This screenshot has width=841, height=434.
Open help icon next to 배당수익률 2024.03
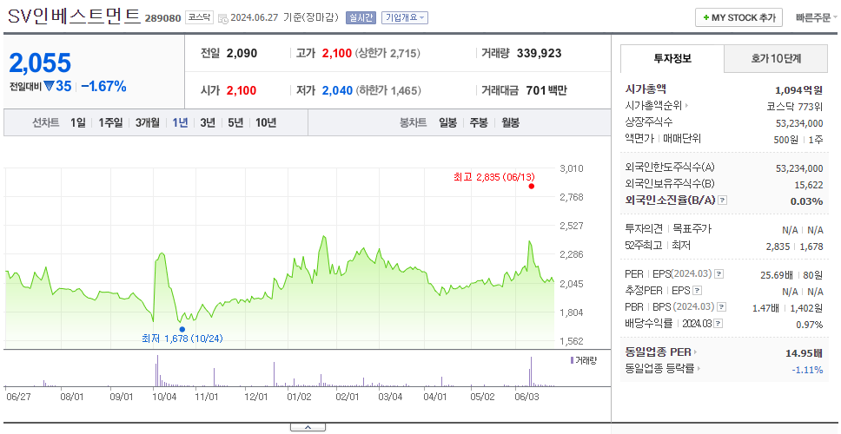[718, 324]
